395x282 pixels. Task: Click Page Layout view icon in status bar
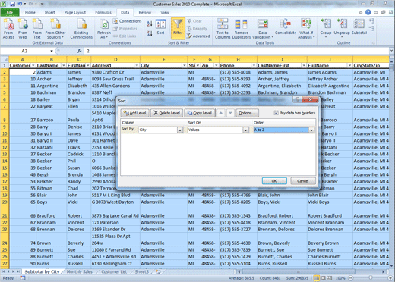323,278
